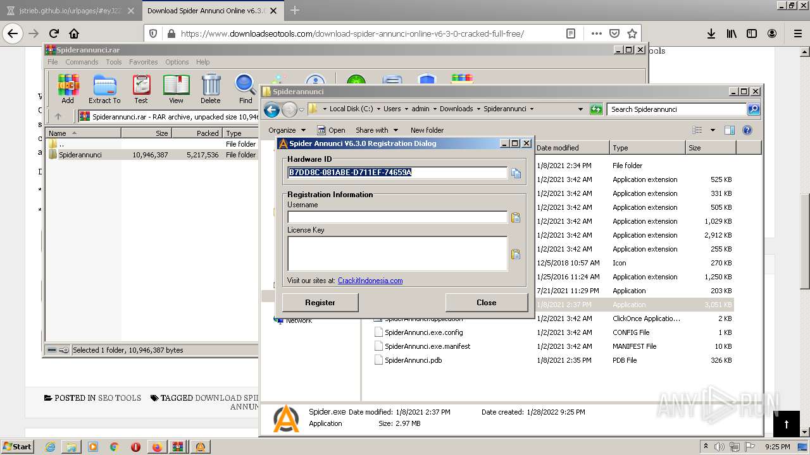Open Help menu in WinRAR
Screen dimensions: 810x455
pos(202,62)
